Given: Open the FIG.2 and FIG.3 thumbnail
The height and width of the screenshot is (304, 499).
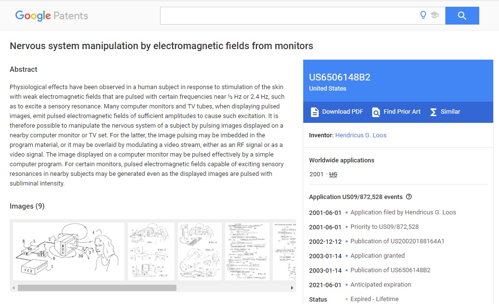Looking at the screenshot, I should [x=151, y=251].
